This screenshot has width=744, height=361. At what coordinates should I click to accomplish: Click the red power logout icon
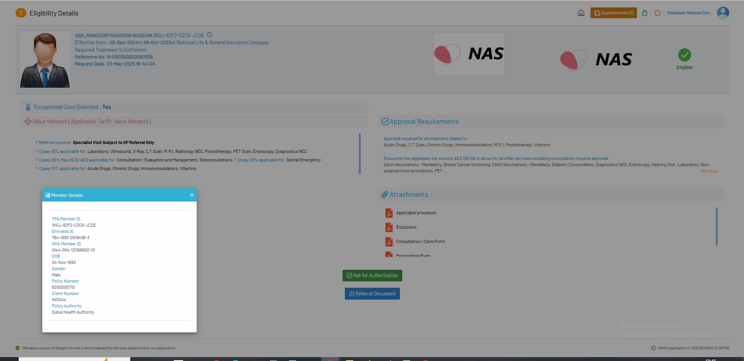[657, 13]
